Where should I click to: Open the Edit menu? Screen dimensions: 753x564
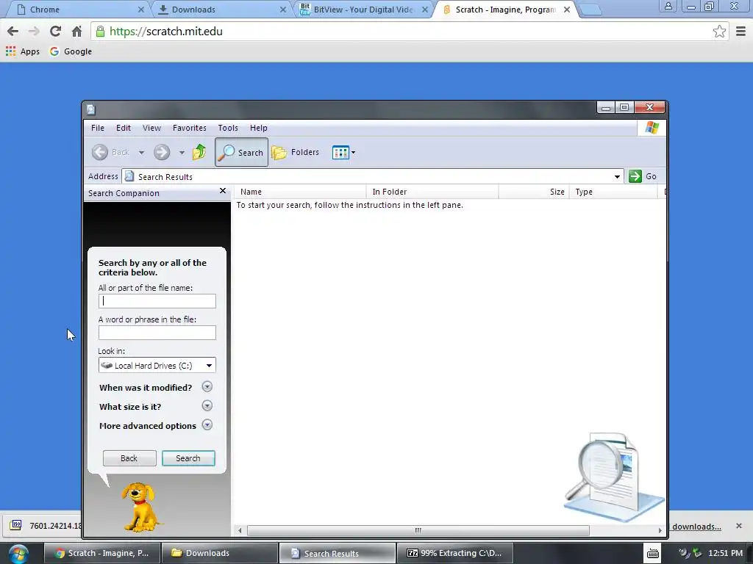124,128
